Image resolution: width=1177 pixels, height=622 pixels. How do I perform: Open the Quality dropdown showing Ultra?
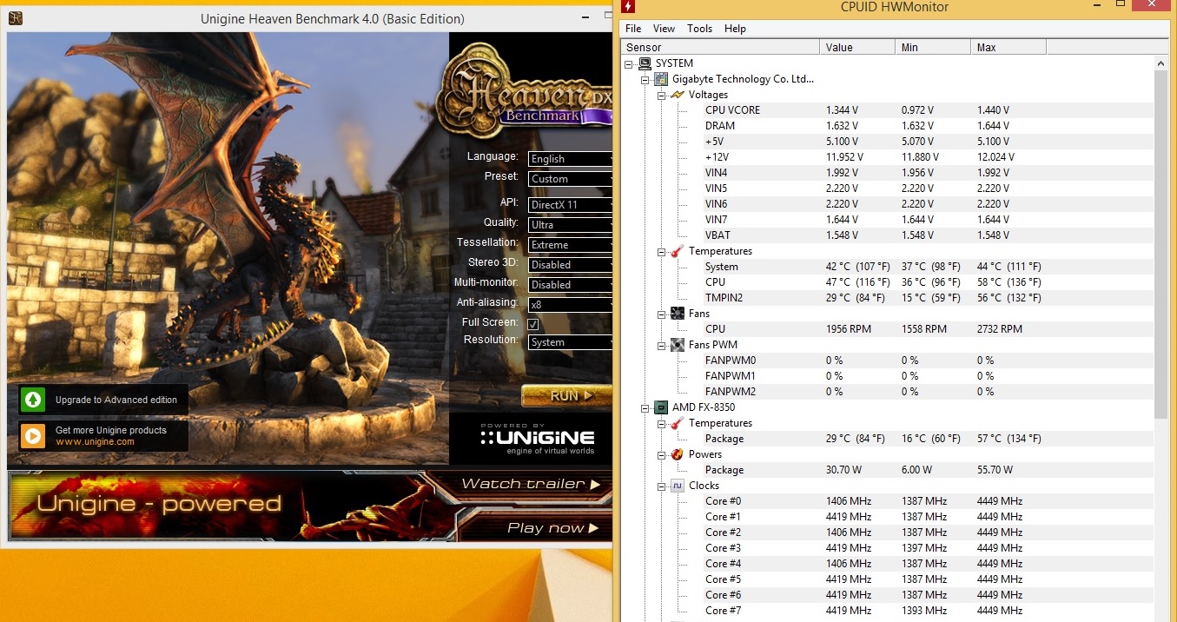pyautogui.click(x=570, y=225)
